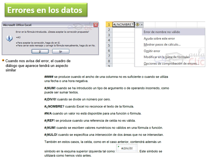210x161 pixels.
Task: Click the yellow error warning diamond icon
Action: point(137,25)
